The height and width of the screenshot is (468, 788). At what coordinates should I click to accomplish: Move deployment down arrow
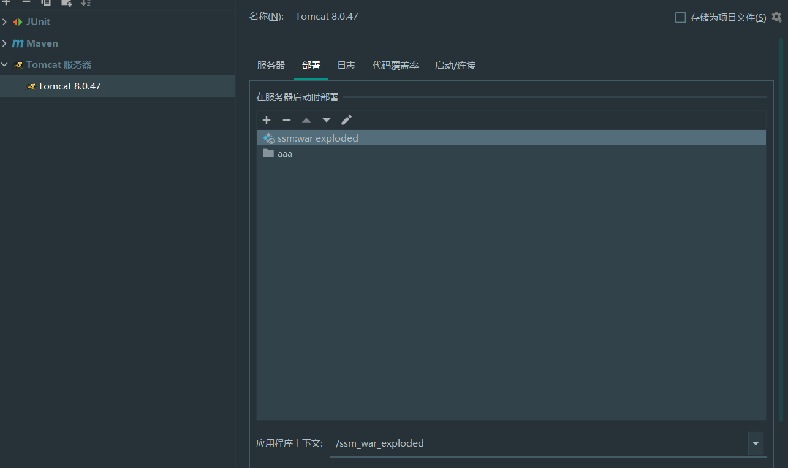point(327,120)
